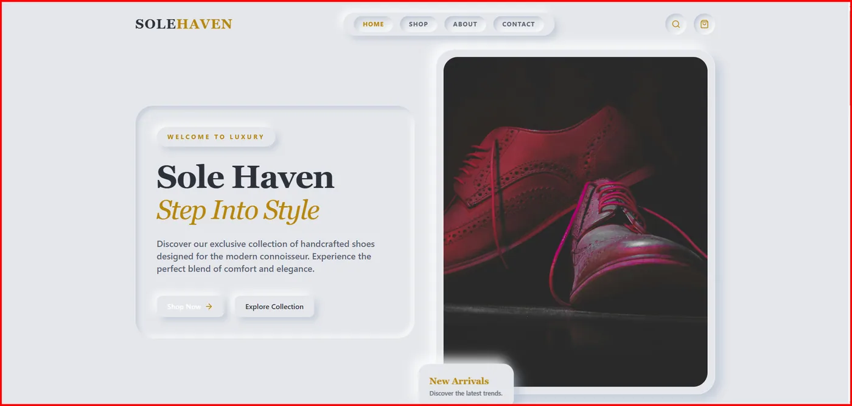Click the red brogue shoes image

pos(575,222)
